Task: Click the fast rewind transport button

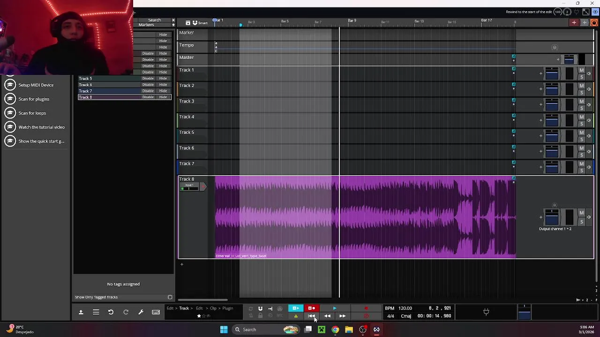Action: (x=327, y=316)
